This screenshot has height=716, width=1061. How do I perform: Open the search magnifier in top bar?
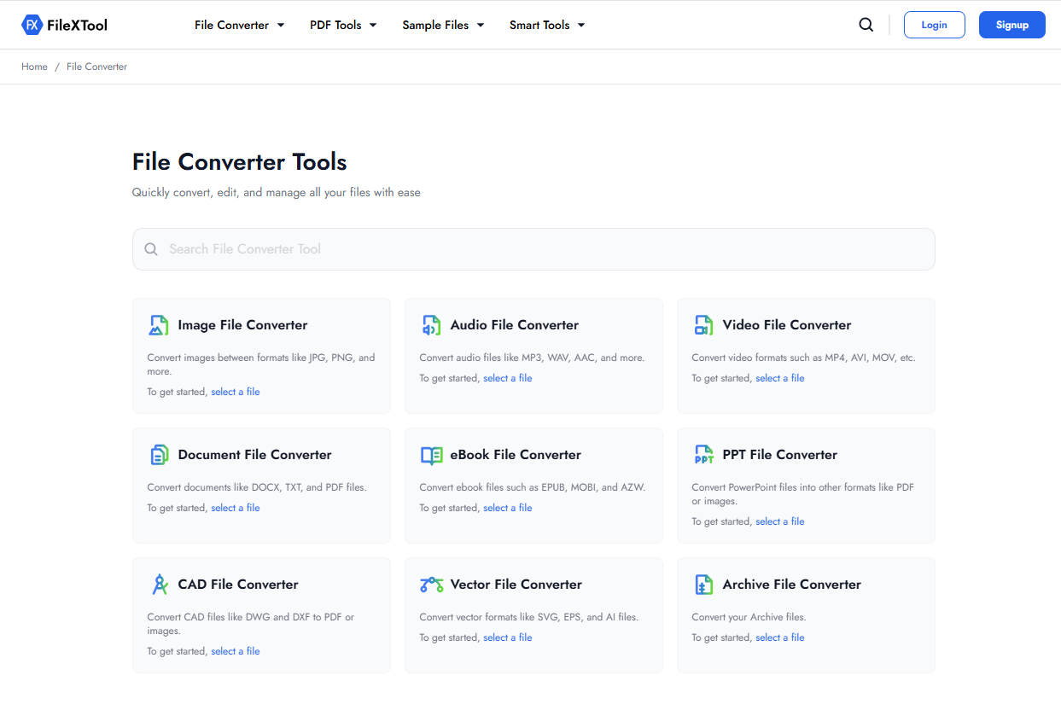point(866,25)
